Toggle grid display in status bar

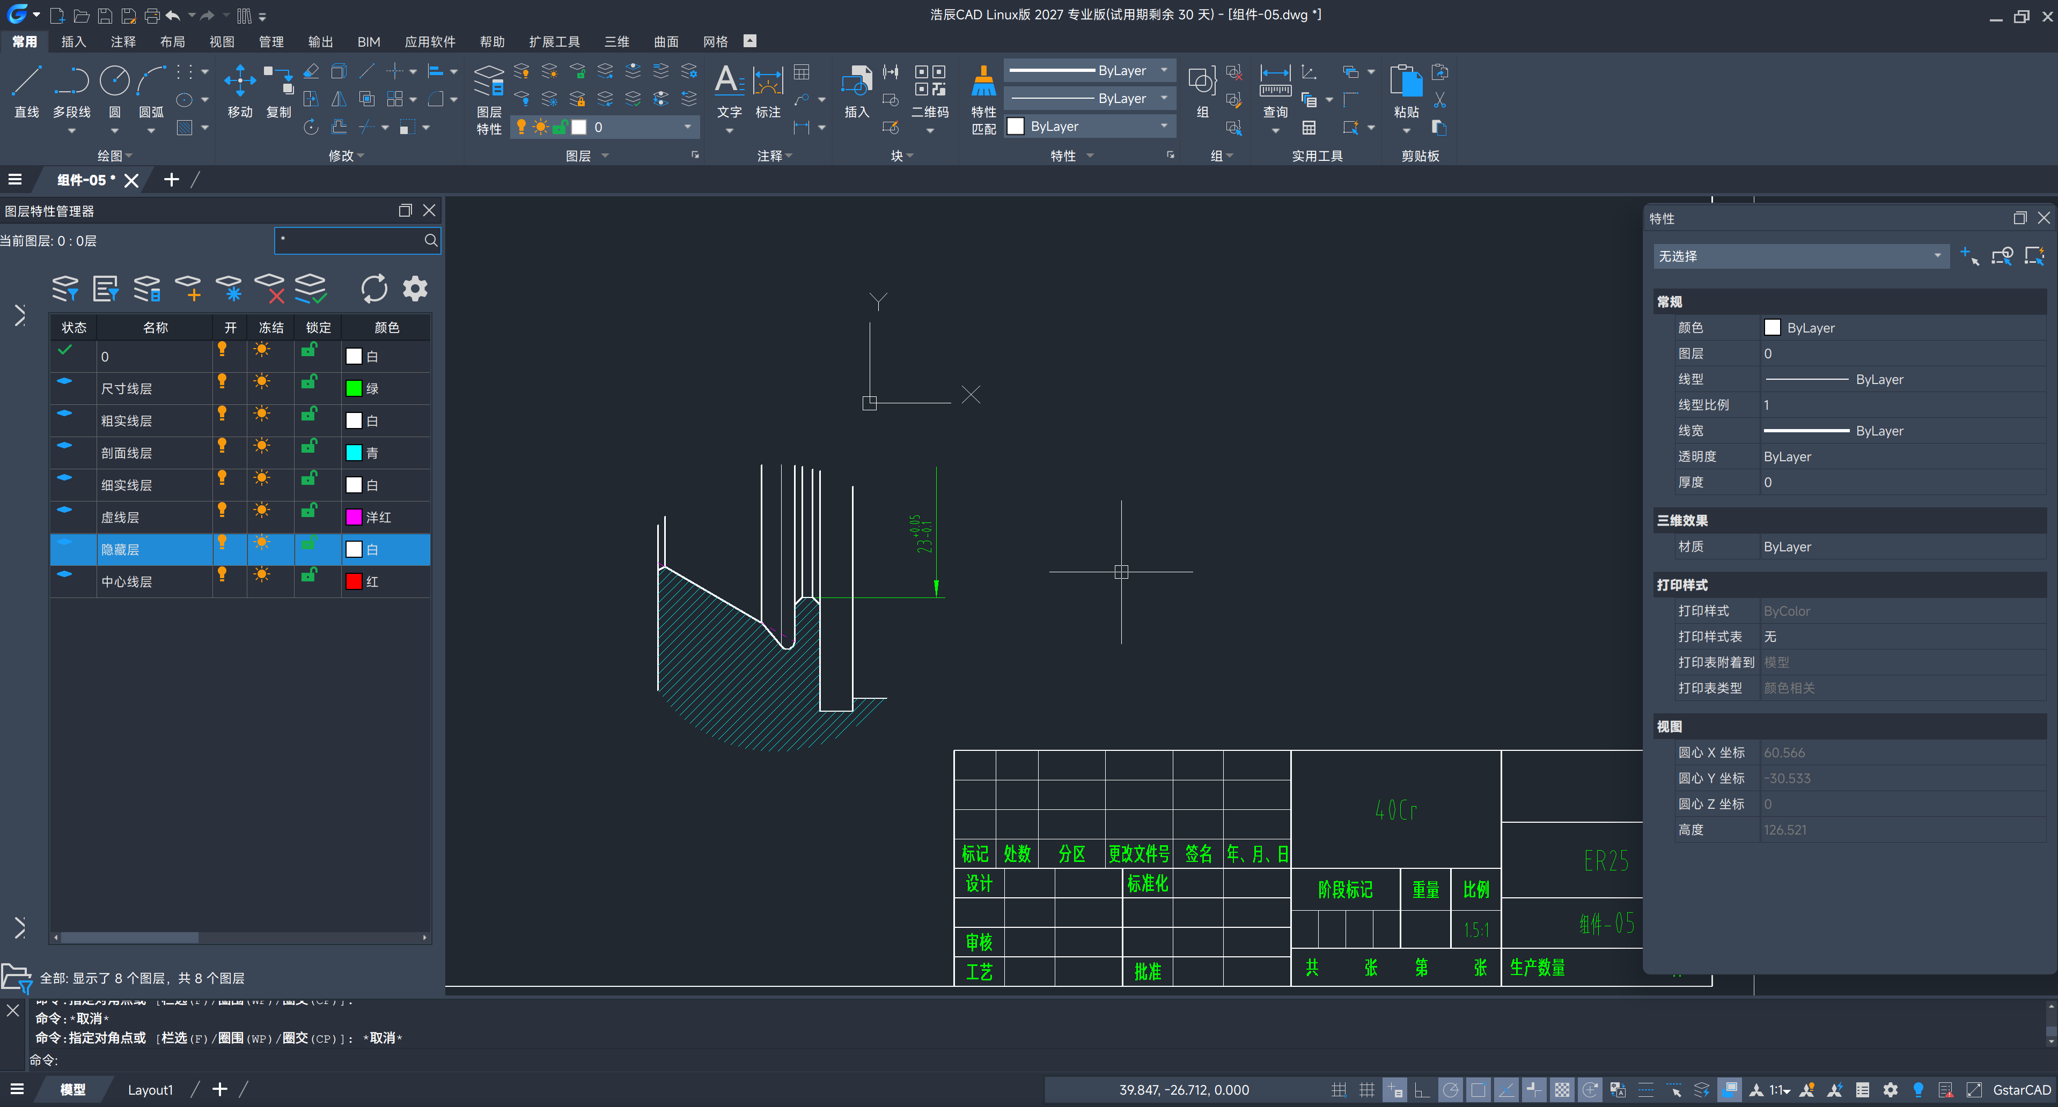point(1367,1089)
